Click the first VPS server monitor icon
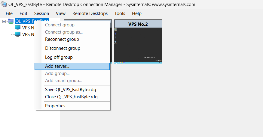 [x=18, y=28]
